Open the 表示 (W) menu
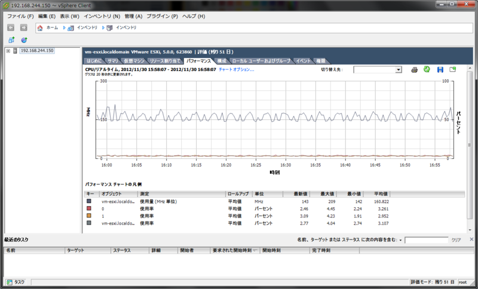This screenshot has width=478, height=289. 69,16
